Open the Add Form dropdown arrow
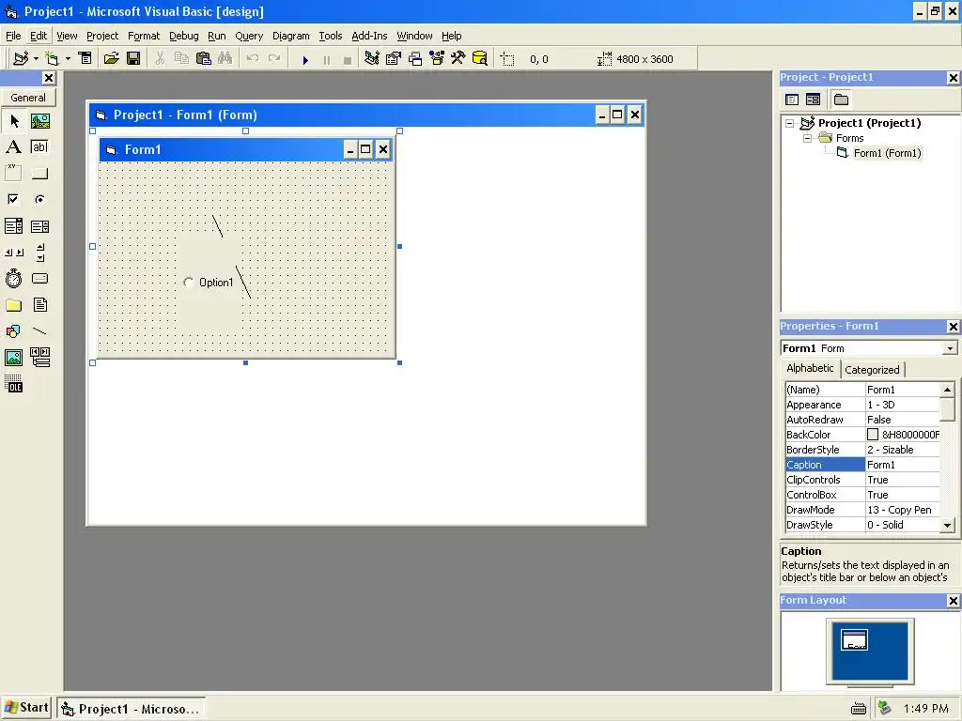This screenshot has height=721, width=962. pos(68,59)
